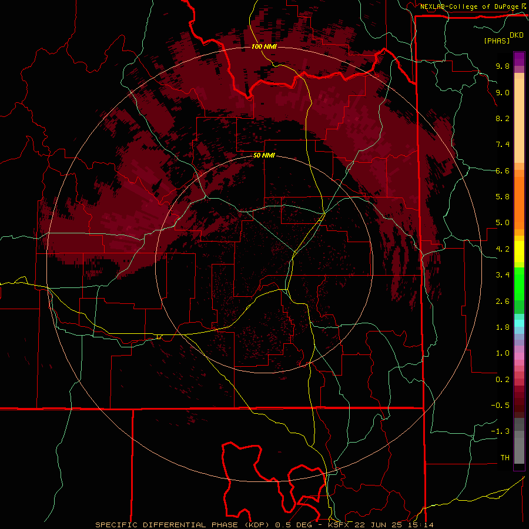Click the 2.6 scale value
The image size is (529, 529).
[503, 302]
